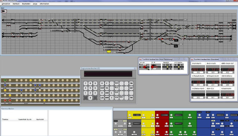Select the w31 Kalscheuren signal tile
This screenshot has width=238, height=136.
178,67
